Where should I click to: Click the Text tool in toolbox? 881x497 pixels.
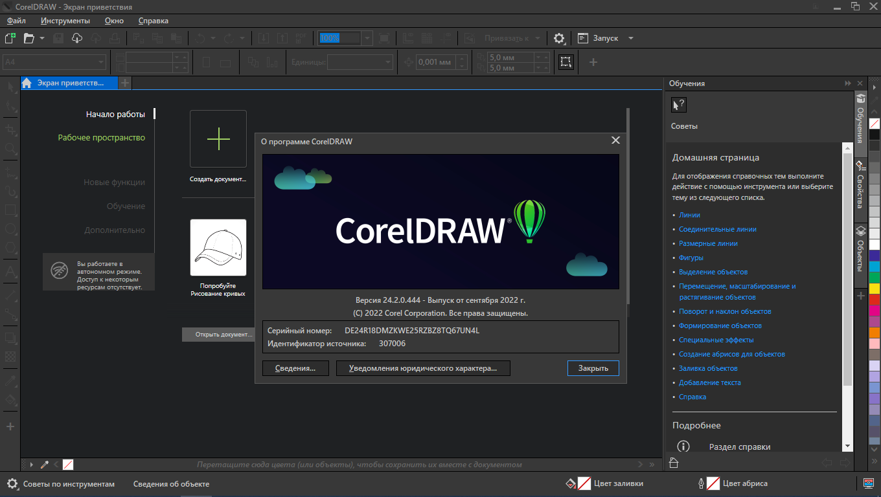(x=10, y=271)
